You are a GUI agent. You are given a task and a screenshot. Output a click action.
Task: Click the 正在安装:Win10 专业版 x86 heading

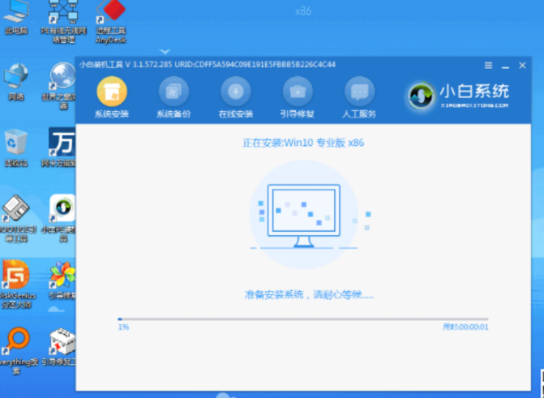click(x=303, y=143)
